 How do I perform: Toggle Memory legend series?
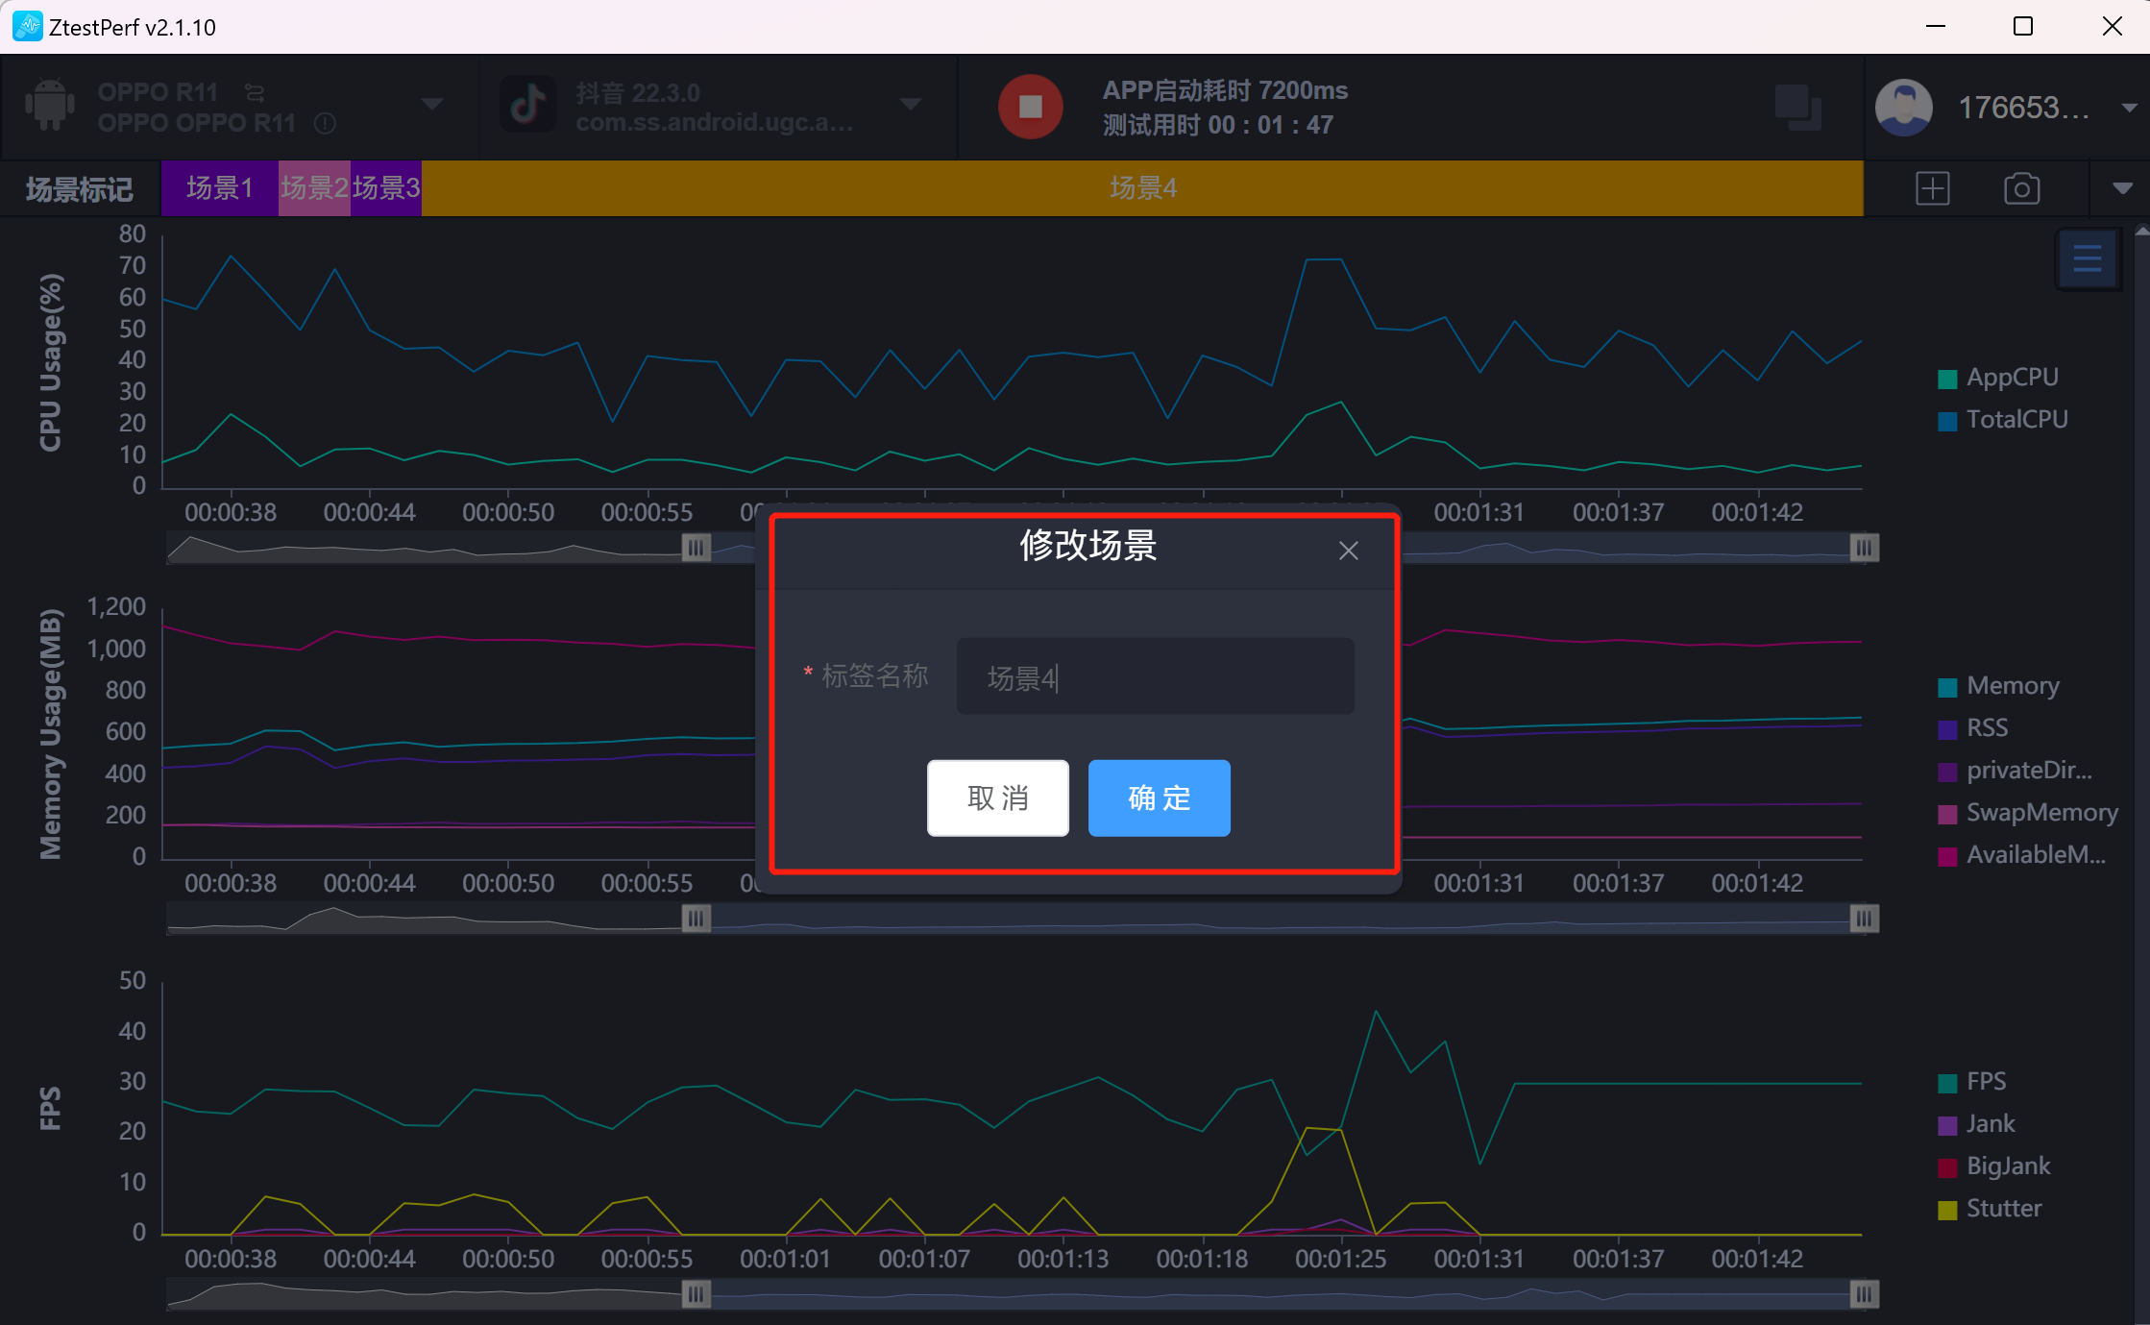click(x=1999, y=686)
